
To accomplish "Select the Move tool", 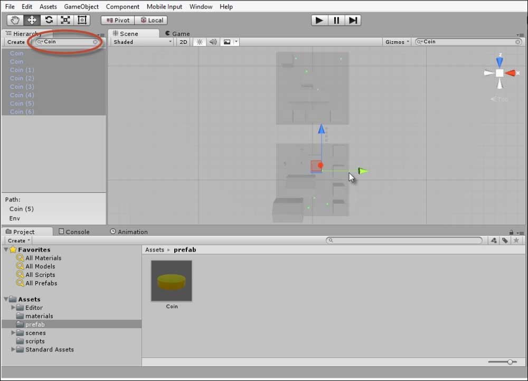I will [32, 20].
